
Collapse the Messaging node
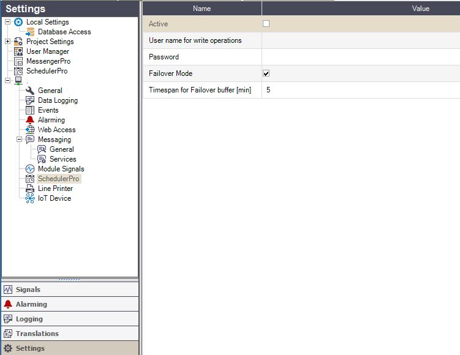tap(20, 140)
